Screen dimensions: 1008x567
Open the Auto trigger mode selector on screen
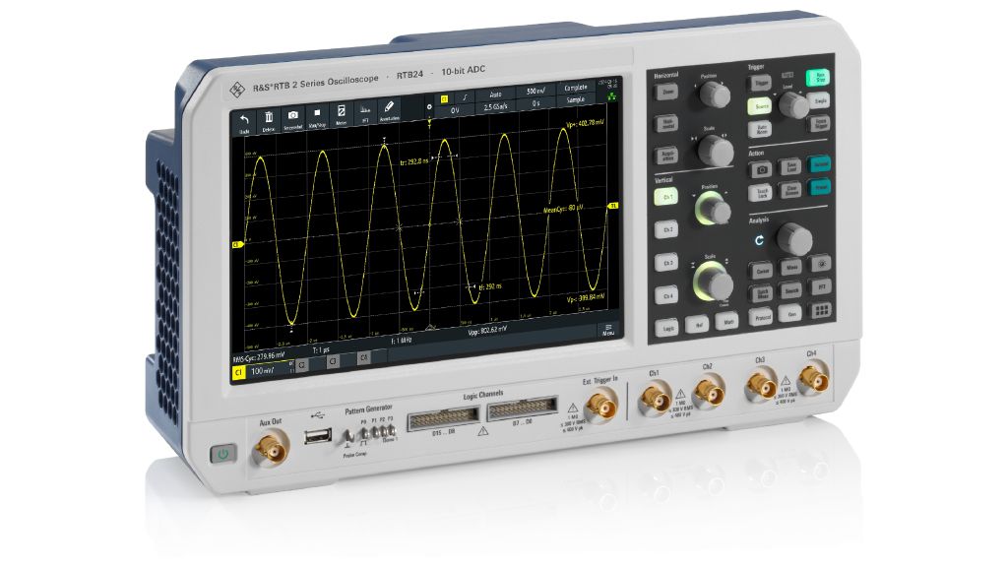494,94
